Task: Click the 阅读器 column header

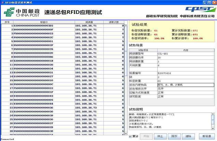Action: 89,22
